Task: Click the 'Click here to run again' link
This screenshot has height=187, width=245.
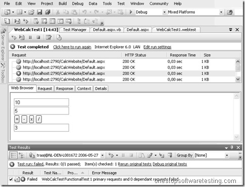Action: point(72,47)
